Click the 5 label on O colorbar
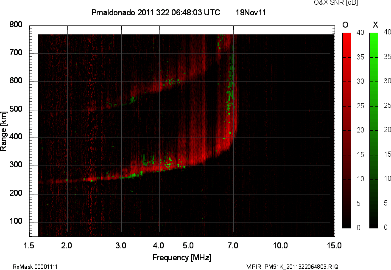 click(359, 204)
